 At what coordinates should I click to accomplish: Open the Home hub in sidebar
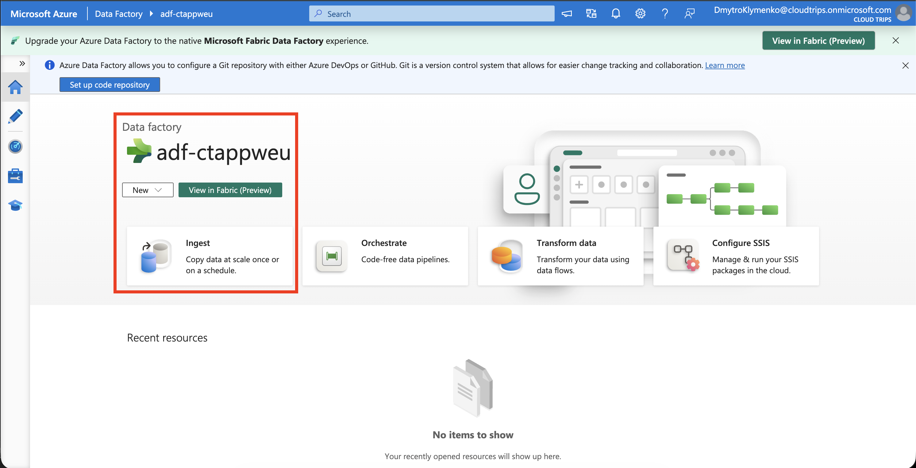click(x=15, y=87)
